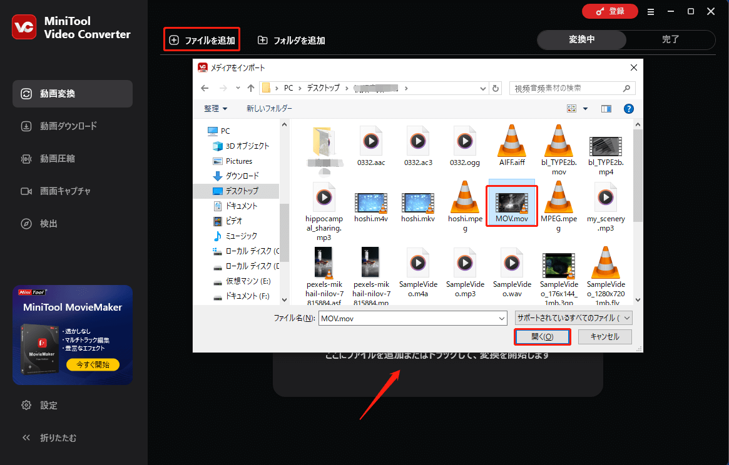The image size is (729, 465).
Task: Click the ファイルを追加 button
Action: [201, 40]
